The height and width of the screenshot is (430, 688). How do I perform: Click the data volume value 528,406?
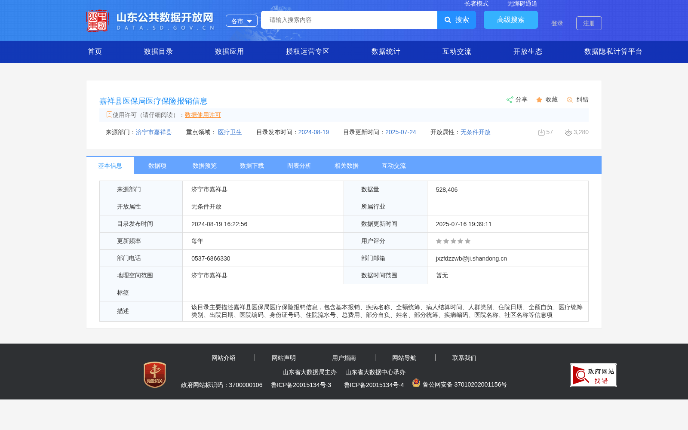(x=447, y=190)
